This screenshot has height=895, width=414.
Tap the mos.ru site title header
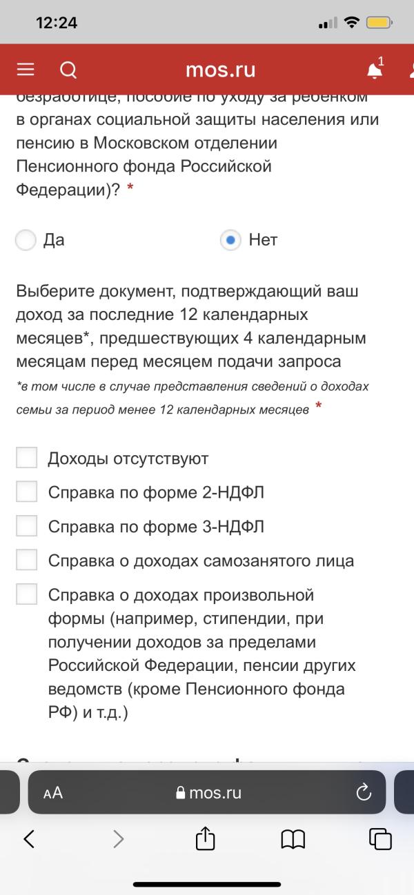(x=221, y=70)
